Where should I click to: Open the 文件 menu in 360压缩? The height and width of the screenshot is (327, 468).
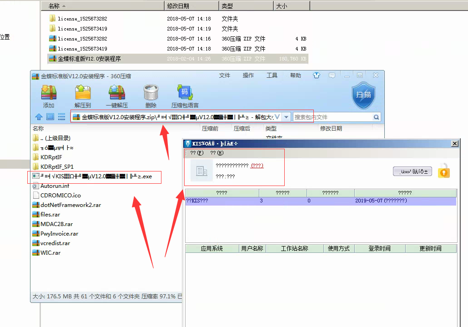[x=225, y=75]
